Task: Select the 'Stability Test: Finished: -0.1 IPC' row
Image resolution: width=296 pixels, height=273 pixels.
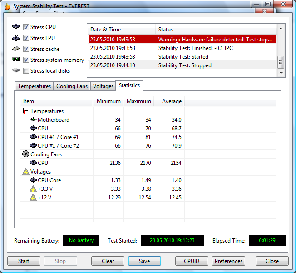Action: 183,48
